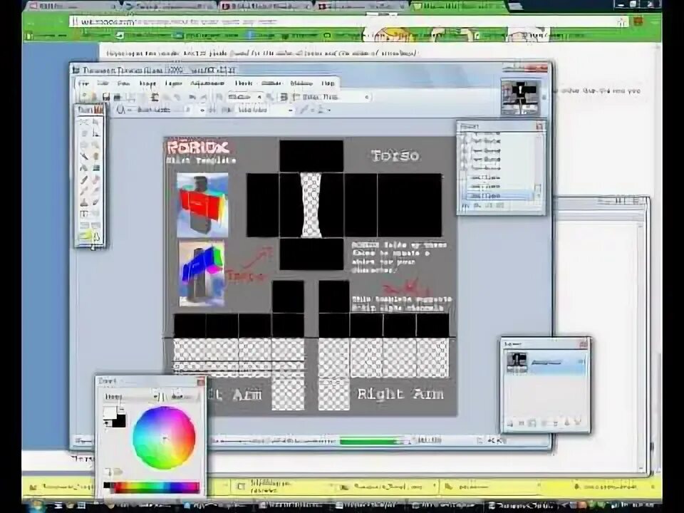This screenshot has width=684, height=513.
Task: Select the Pan hand tool
Action: 95,156
